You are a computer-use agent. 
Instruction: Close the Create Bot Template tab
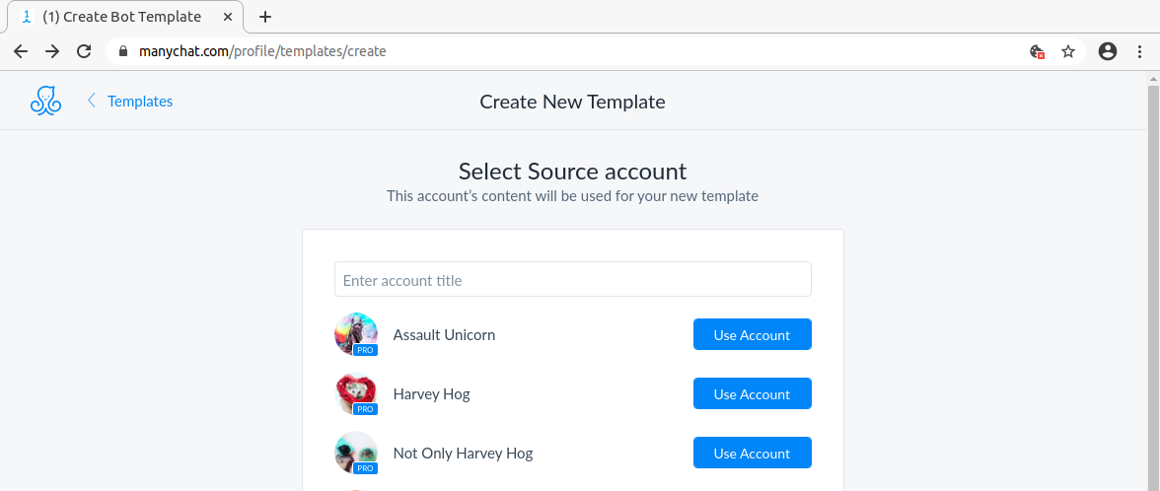click(x=228, y=17)
